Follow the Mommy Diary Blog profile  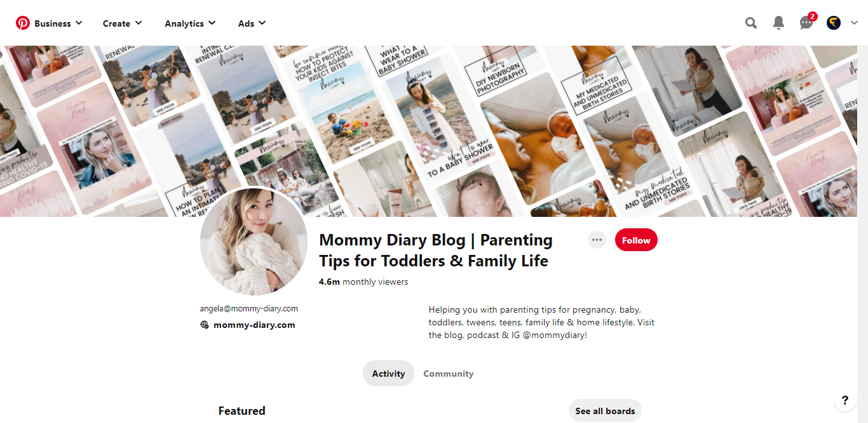coord(636,240)
